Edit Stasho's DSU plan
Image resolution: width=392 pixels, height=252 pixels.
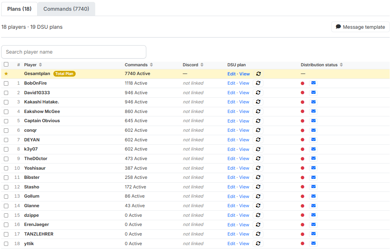point(232,187)
